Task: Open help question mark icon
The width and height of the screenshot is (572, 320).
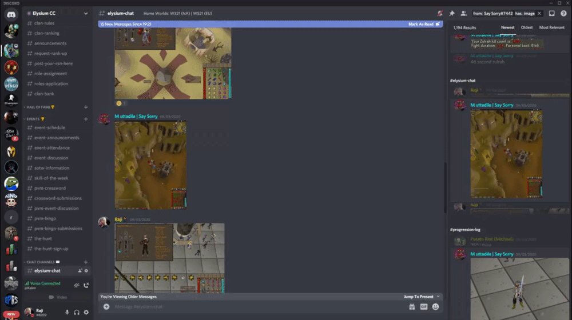Action: (563, 14)
